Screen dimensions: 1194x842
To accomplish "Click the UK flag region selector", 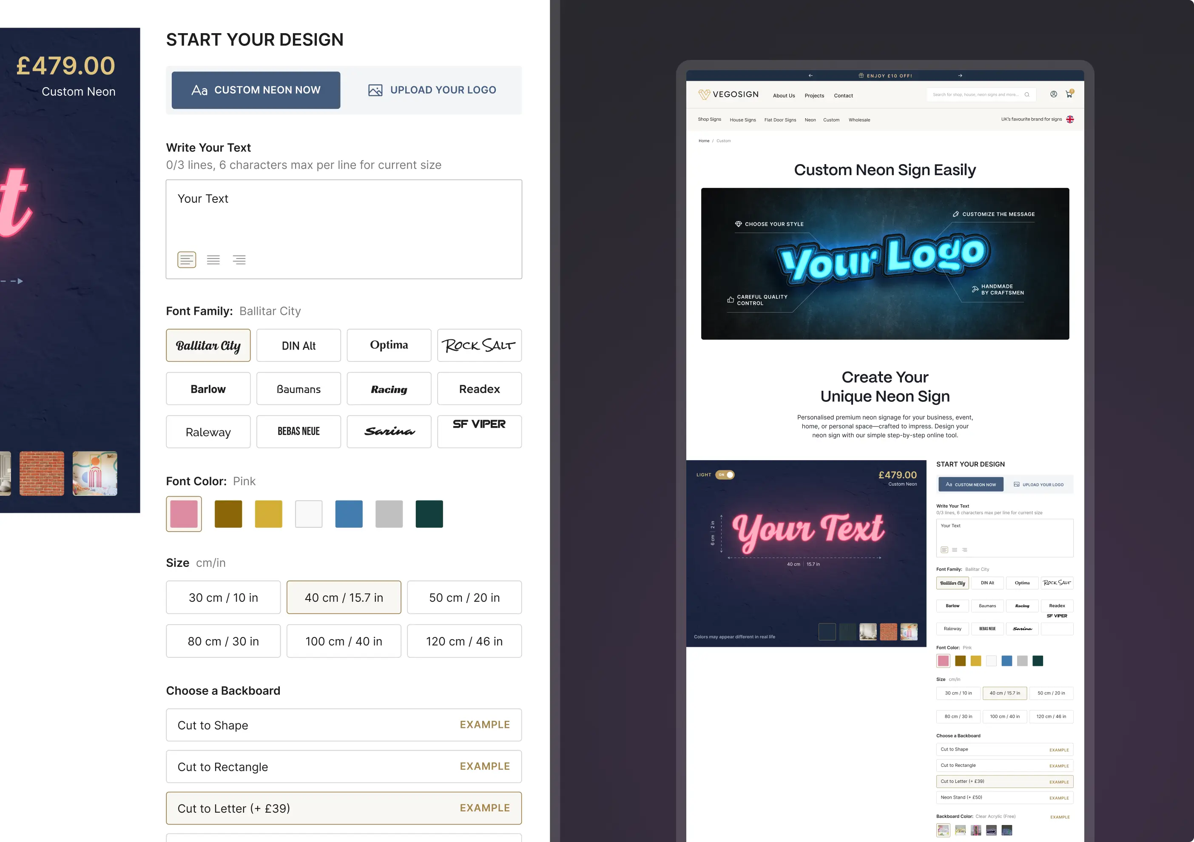I will (x=1070, y=119).
